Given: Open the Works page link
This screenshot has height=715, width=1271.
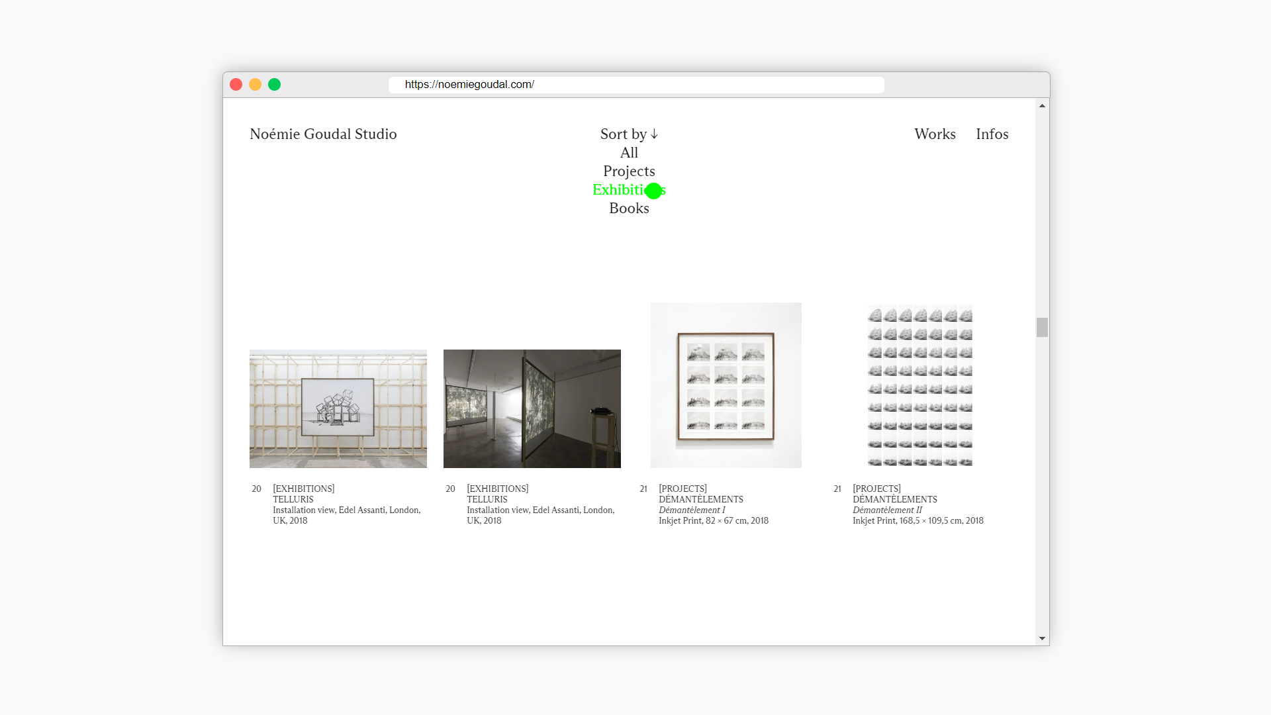Looking at the screenshot, I should click(935, 134).
